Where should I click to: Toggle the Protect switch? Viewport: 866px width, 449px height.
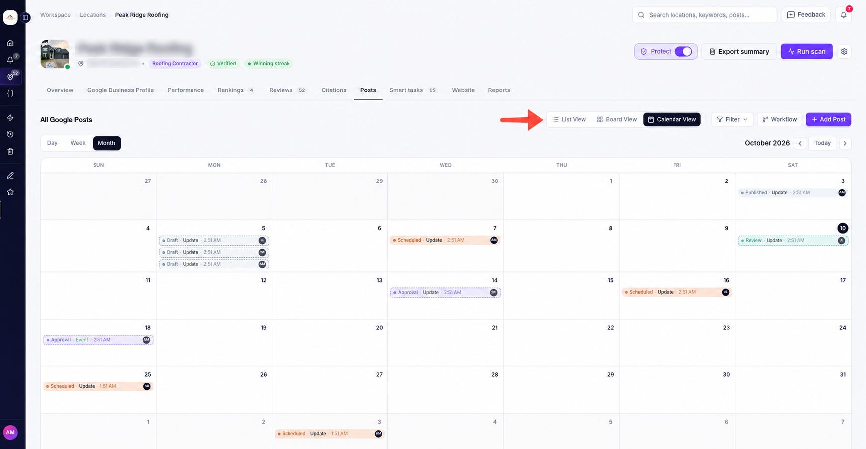coord(683,51)
